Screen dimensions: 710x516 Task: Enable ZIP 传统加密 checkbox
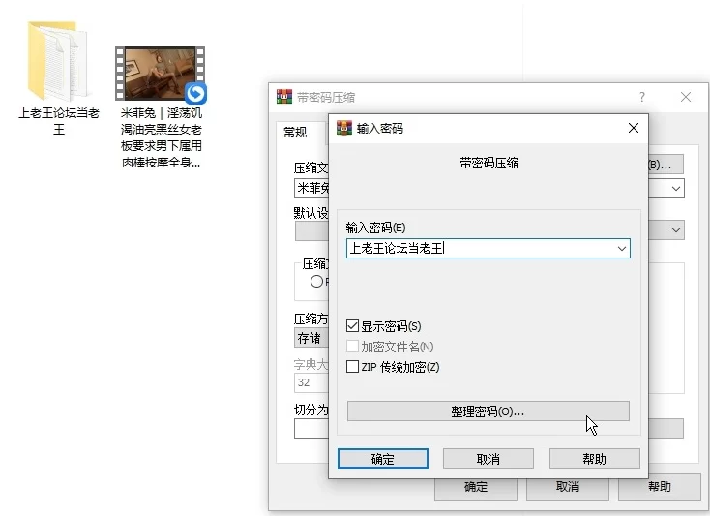[x=353, y=367]
